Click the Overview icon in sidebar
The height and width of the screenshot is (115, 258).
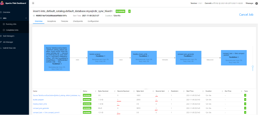(1, 12)
